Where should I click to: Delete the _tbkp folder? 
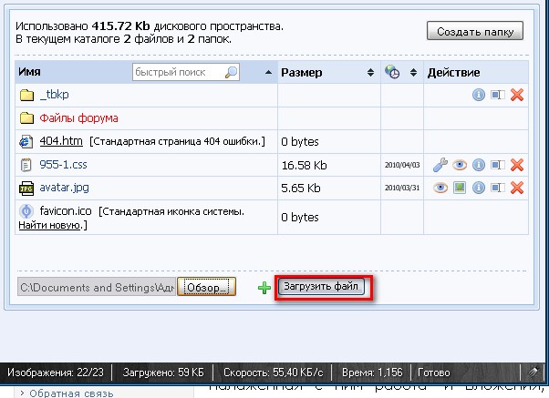(x=517, y=95)
